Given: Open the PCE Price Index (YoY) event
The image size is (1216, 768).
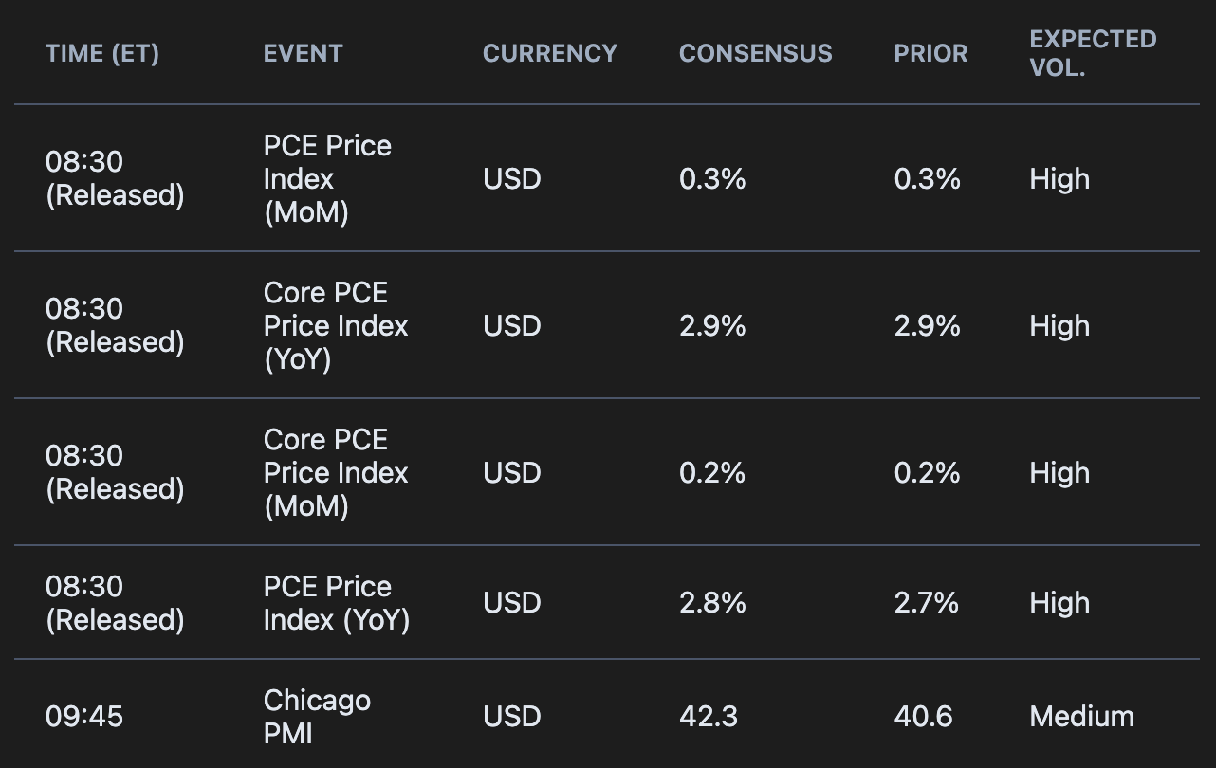Looking at the screenshot, I should pyautogui.click(x=336, y=603).
